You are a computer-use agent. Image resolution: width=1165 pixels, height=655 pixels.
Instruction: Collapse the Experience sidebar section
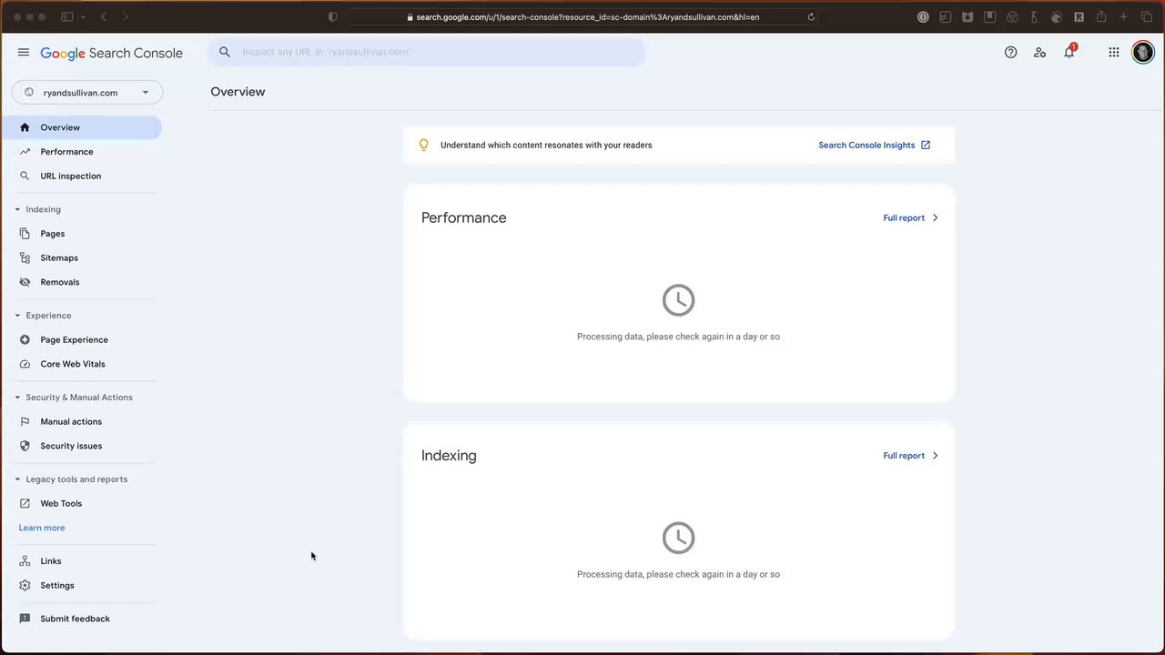(17, 316)
